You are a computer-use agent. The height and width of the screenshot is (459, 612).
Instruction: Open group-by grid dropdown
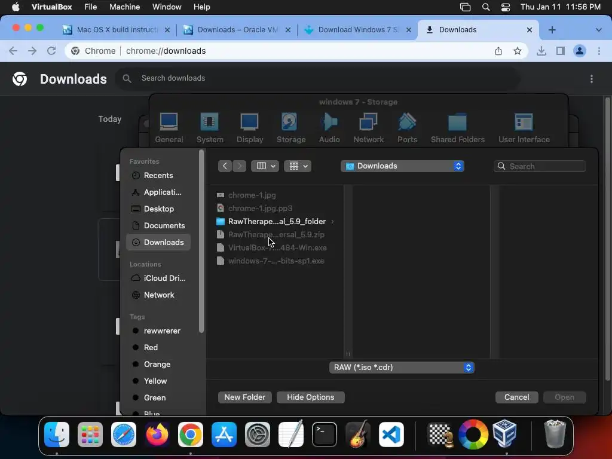298,166
